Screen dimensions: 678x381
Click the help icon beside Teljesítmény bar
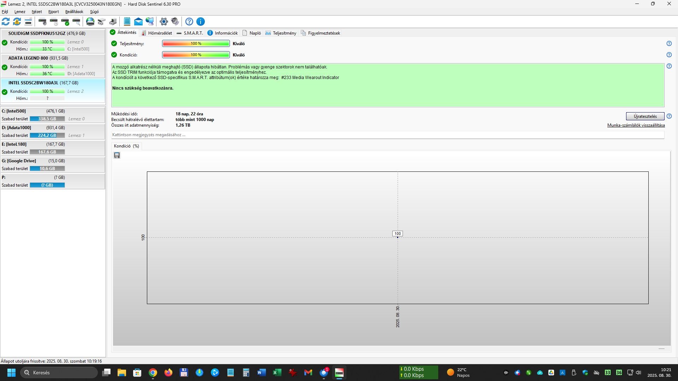pyautogui.click(x=669, y=43)
